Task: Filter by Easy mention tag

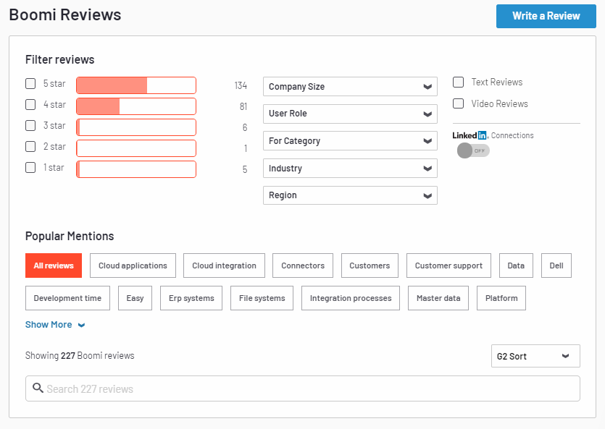Action: pyautogui.click(x=135, y=298)
